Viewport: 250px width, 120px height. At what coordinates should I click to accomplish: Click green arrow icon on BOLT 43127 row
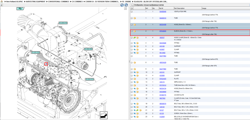(x=137, y=110)
